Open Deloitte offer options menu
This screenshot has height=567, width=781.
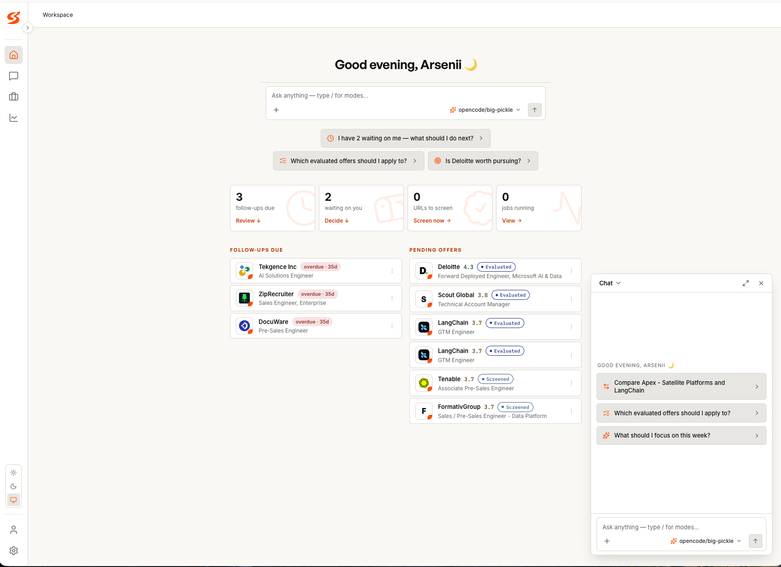572,271
